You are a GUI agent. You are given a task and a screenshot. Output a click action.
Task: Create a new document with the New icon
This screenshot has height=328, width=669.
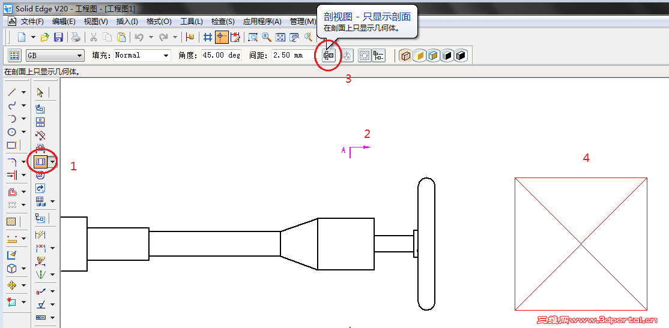(x=22, y=38)
